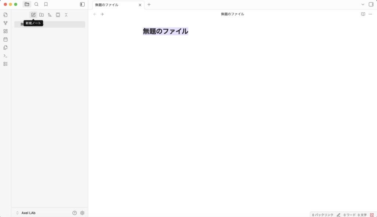Screen dimensions: 377x217
Task: Open command palette terminal icon
Action: pos(6,56)
